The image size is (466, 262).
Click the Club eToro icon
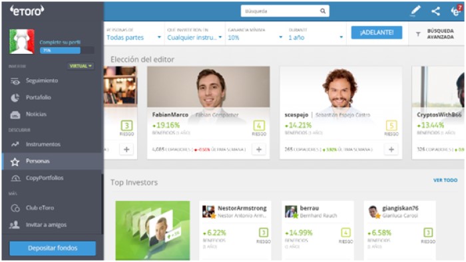[x=15, y=208]
